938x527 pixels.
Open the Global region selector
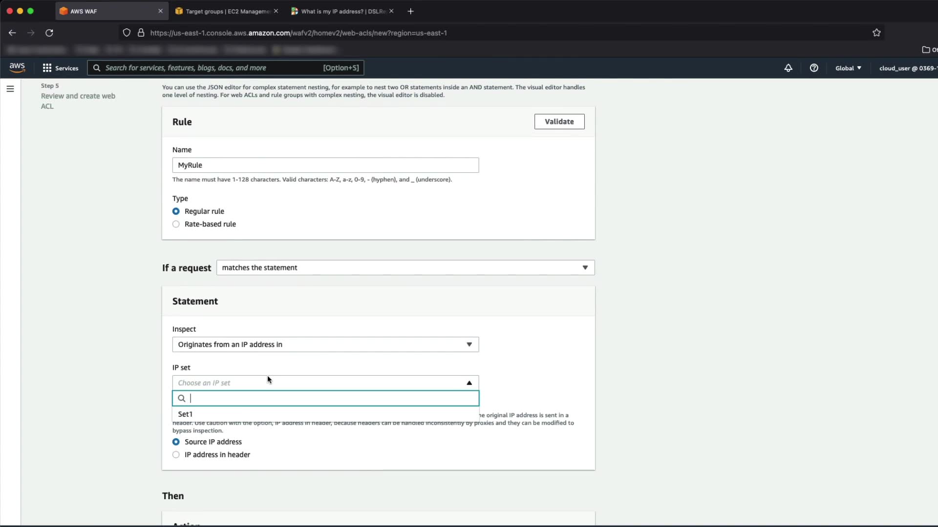pyautogui.click(x=848, y=68)
